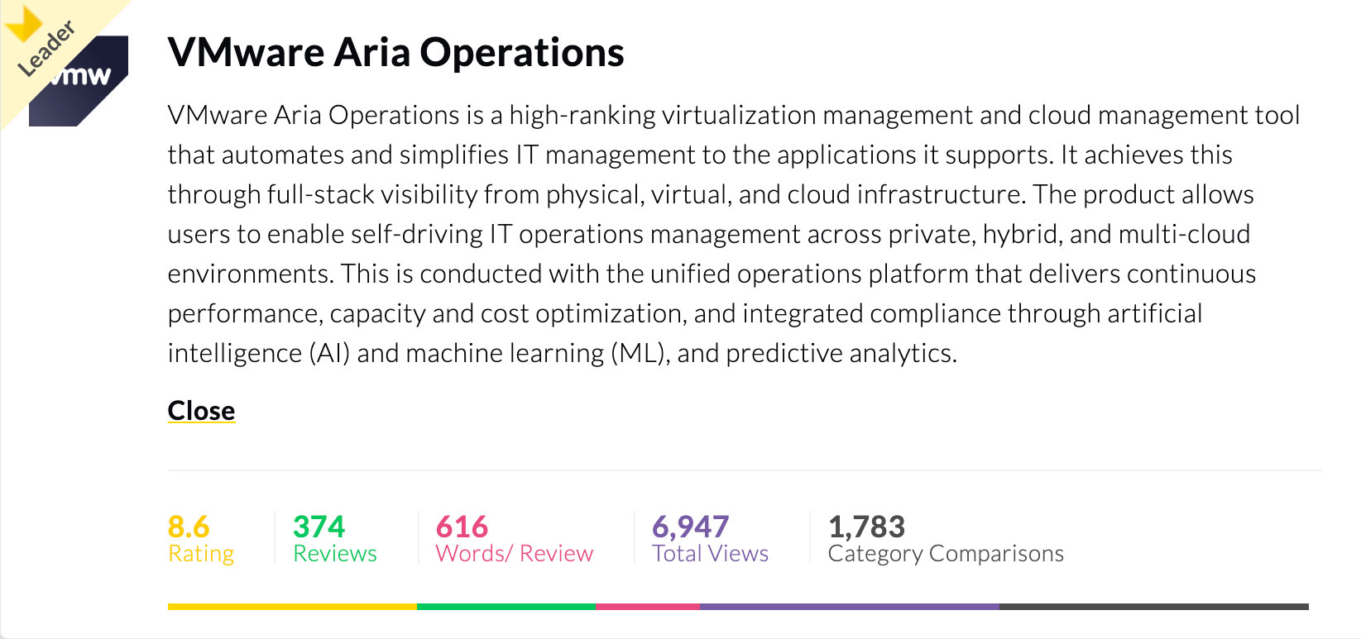Select the 6,947 total views number
The height and width of the screenshot is (639, 1361).
[x=690, y=527]
